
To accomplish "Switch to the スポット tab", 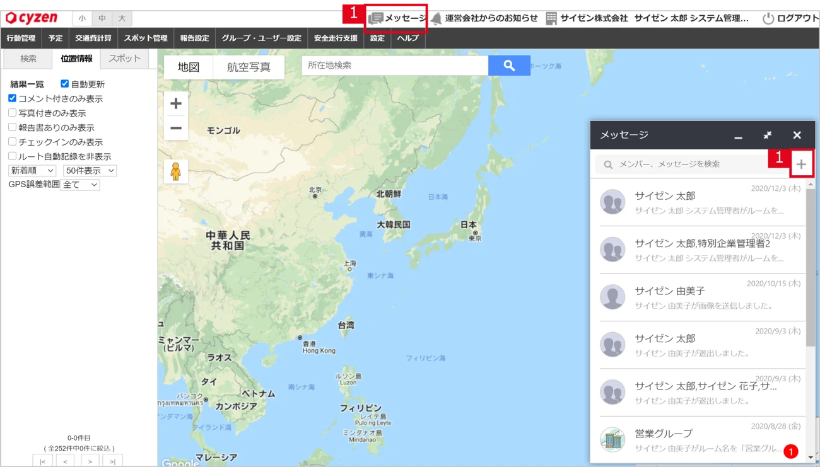I will pyautogui.click(x=124, y=59).
